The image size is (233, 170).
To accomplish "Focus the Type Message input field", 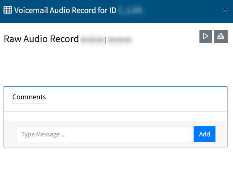I will [x=105, y=134].
